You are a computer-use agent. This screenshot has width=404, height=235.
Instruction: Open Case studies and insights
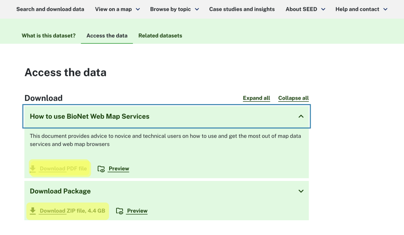(x=242, y=9)
